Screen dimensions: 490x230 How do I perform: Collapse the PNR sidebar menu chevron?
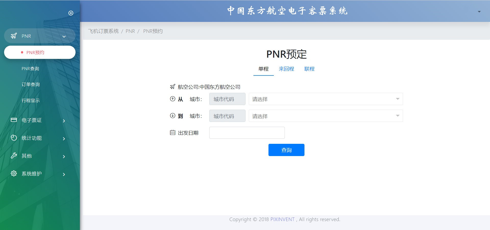point(64,36)
